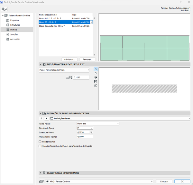193x185 pixels.
Task: Open the Painel Personalizado PC 26 selector
Action: [x=64, y=70]
